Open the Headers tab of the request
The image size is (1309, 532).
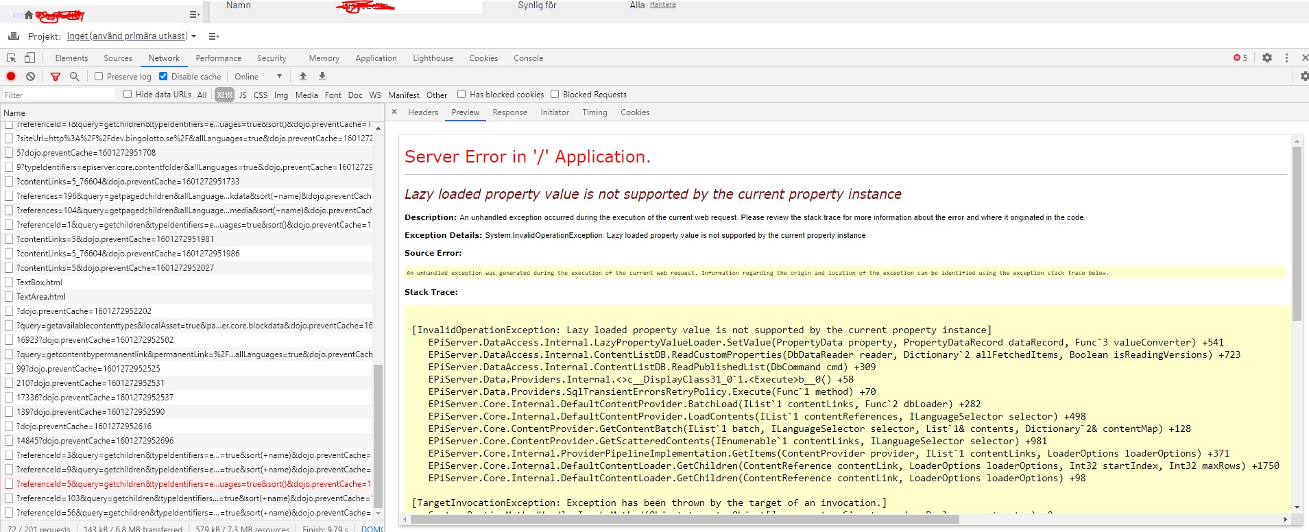coord(422,112)
